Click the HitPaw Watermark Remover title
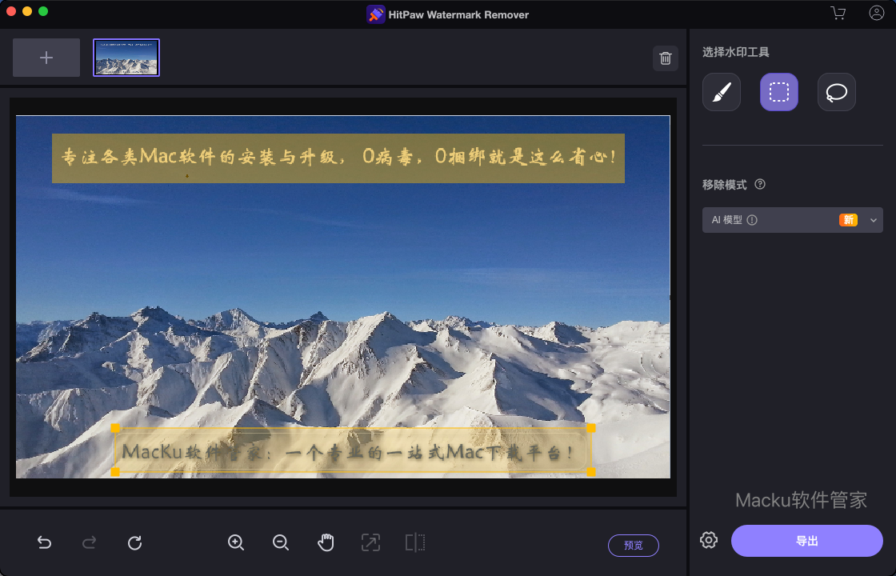Image resolution: width=896 pixels, height=576 pixels. [458, 15]
